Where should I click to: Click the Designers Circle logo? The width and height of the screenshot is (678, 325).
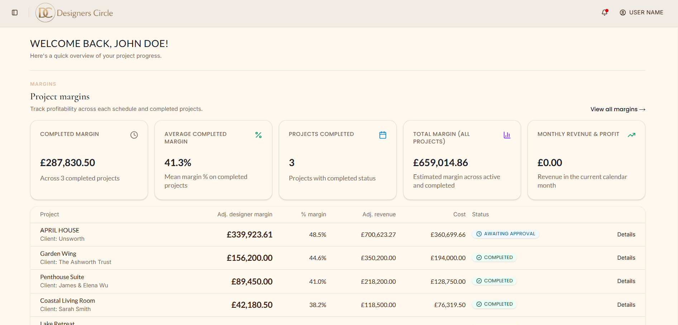[x=75, y=13]
